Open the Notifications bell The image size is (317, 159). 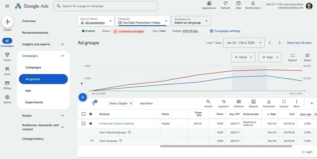point(253,3)
